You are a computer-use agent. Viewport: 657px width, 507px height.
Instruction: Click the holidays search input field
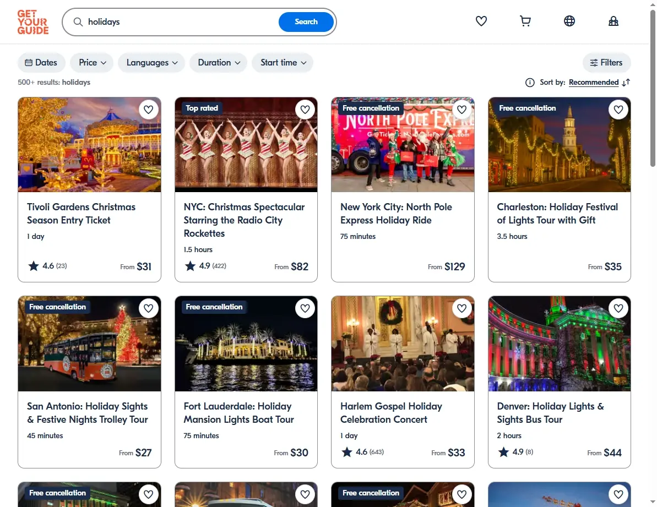pyautogui.click(x=180, y=22)
